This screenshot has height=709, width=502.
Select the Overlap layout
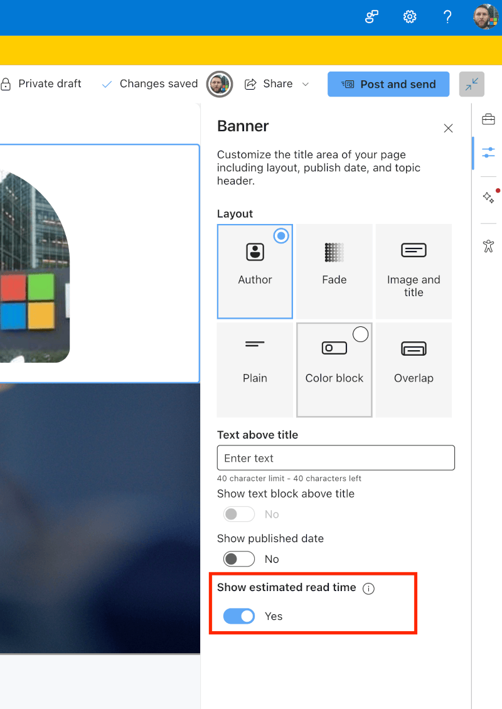point(414,370)
